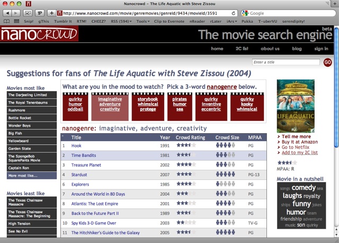Open the 2C list navigation item
The image size is (339, 243).
[242, 48]
